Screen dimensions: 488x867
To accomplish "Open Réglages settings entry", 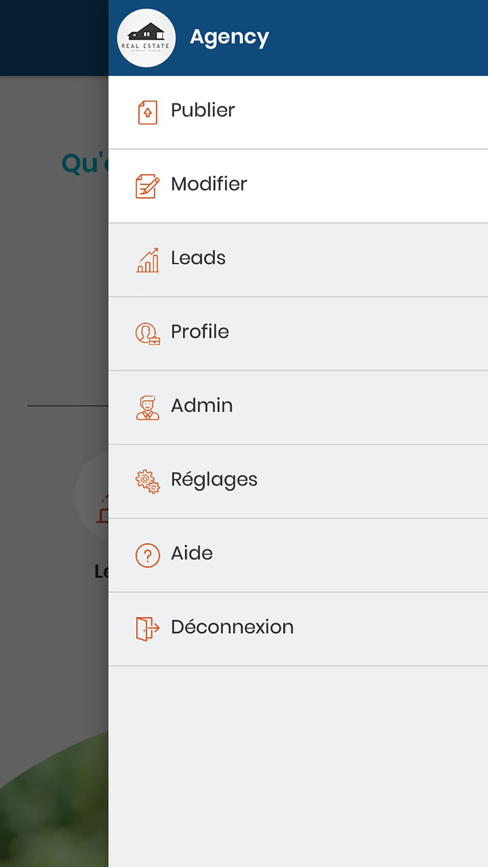I will click(x=298, y=482).
